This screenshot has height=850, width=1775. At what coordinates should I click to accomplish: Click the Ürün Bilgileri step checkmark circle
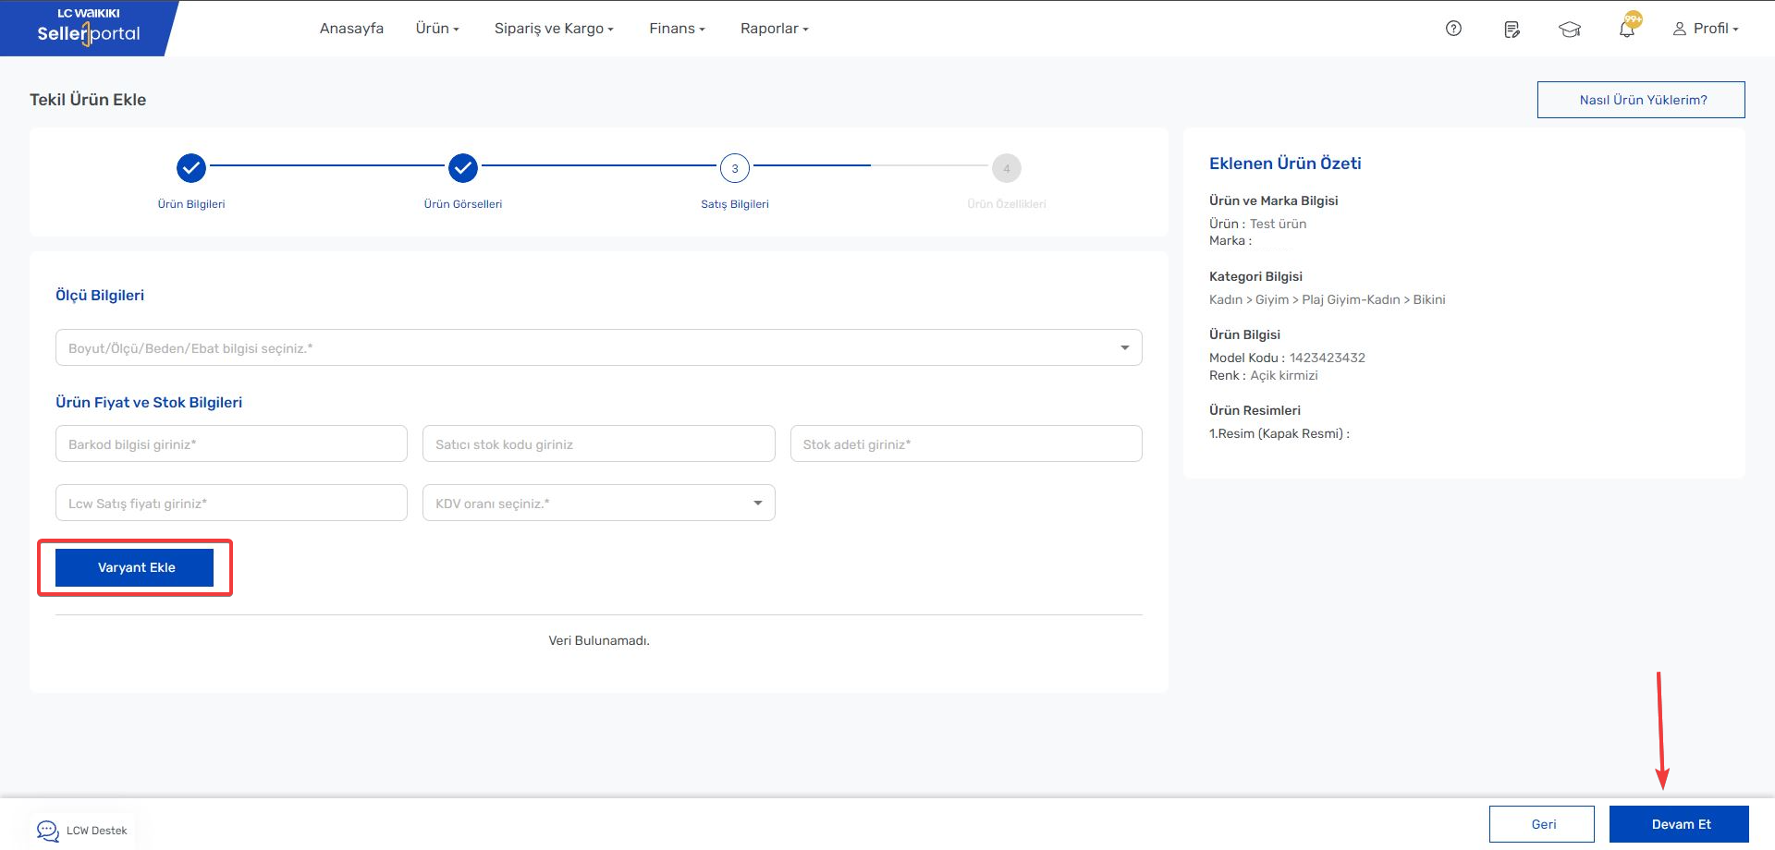(191, 168)
